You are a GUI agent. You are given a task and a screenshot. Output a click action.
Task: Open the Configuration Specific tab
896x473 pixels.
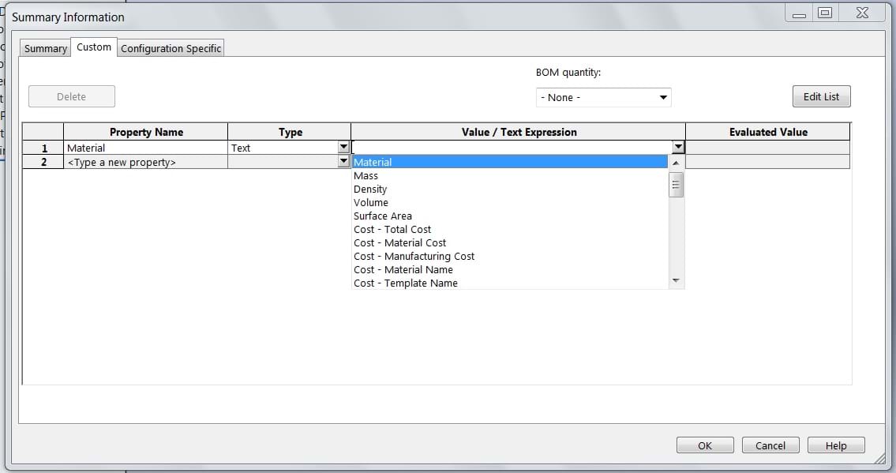(x=171, y=48)
